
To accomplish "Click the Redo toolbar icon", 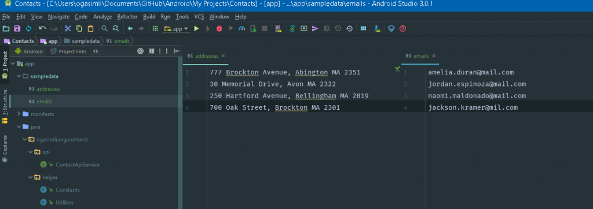I will [54, 29].
